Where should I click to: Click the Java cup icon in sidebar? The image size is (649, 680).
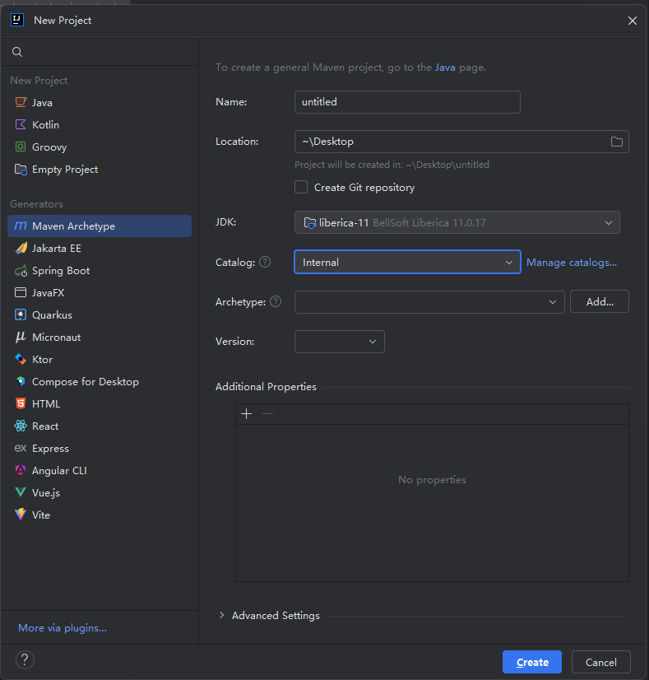[21, 102]
